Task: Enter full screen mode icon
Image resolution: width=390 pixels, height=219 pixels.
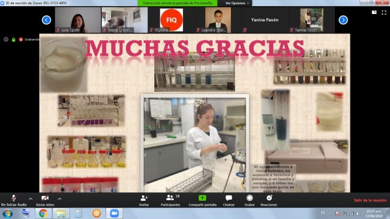Action: click(384, 12)
